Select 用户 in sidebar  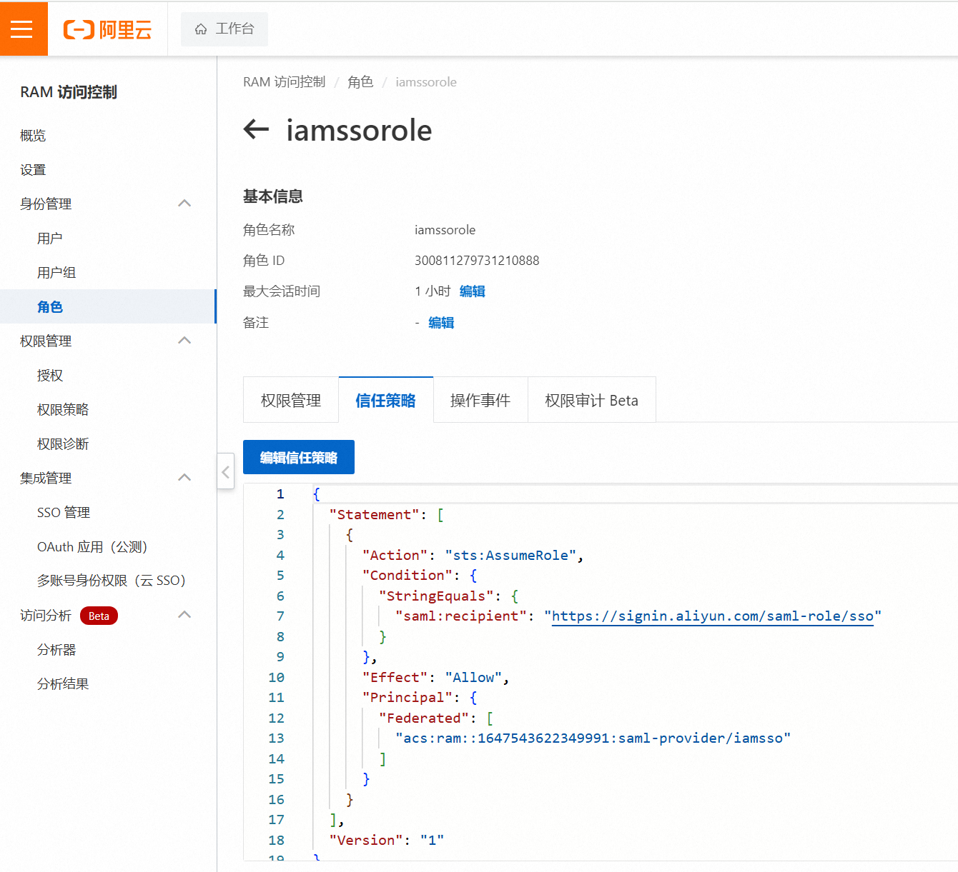pos(50,239)
